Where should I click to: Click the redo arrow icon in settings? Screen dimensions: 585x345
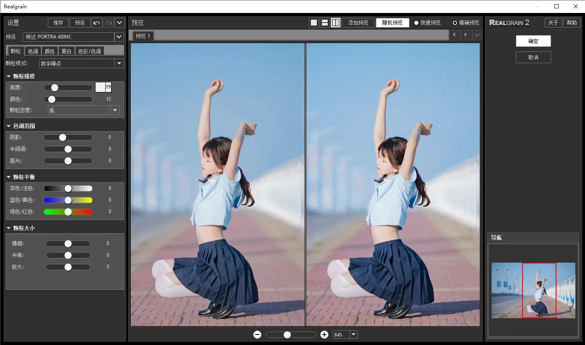(109, 23)
